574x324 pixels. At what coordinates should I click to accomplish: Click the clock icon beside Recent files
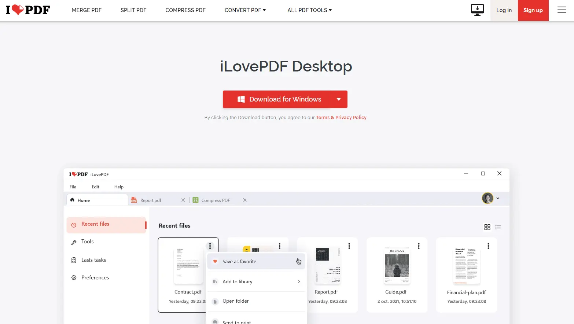click(74, 225)
